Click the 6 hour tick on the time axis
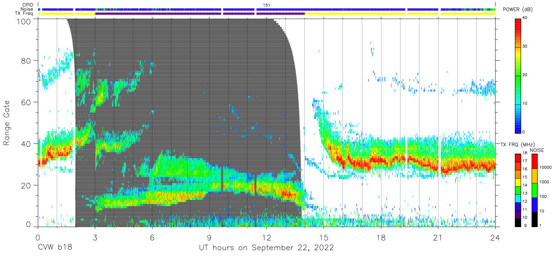This screenshot has height=257, width=557. point(152,237)
